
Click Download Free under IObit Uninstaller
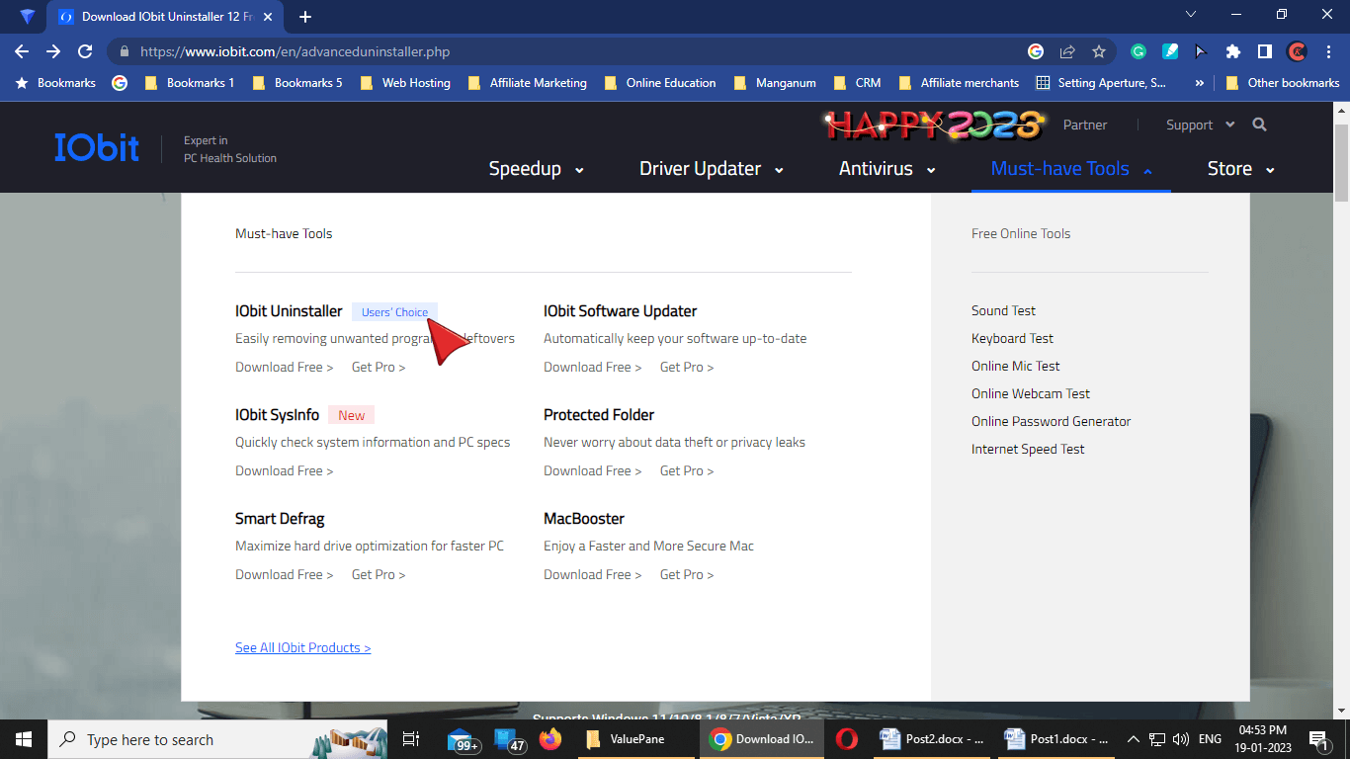(x=285, y=367)
